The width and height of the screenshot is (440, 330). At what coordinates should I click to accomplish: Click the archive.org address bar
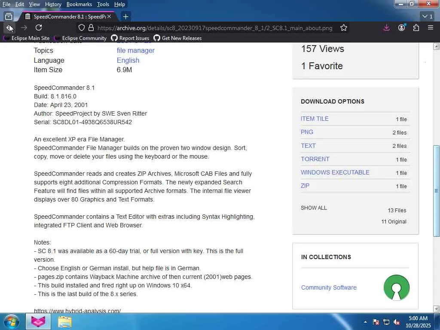(215, 28)
